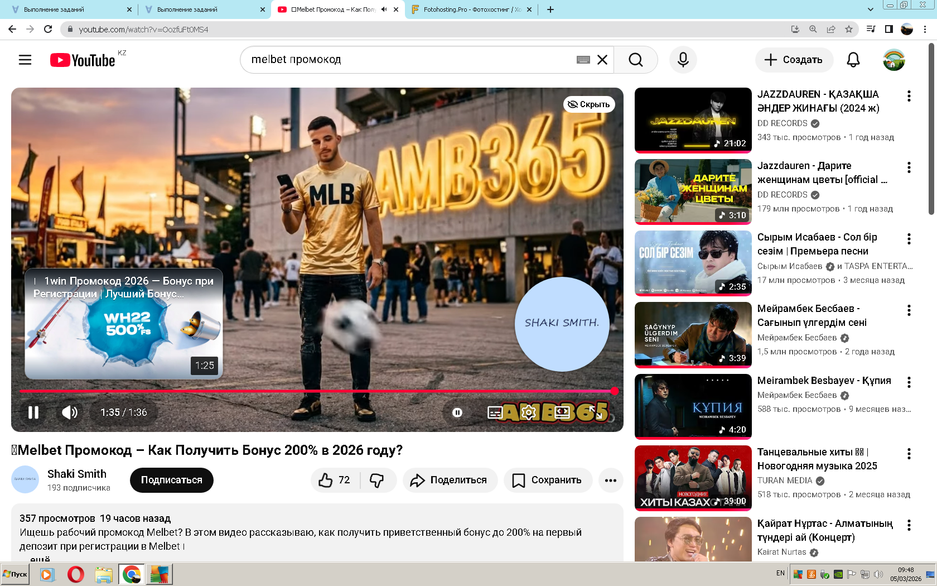Open options menu for Дарите женщинам цветы
Viewport: 937px width, 586px height.
point(909,167)
